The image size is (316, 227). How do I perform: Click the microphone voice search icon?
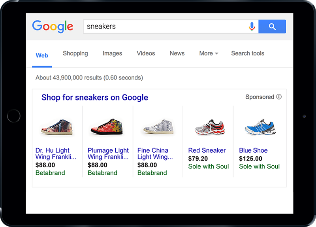[x=252, y=26]
